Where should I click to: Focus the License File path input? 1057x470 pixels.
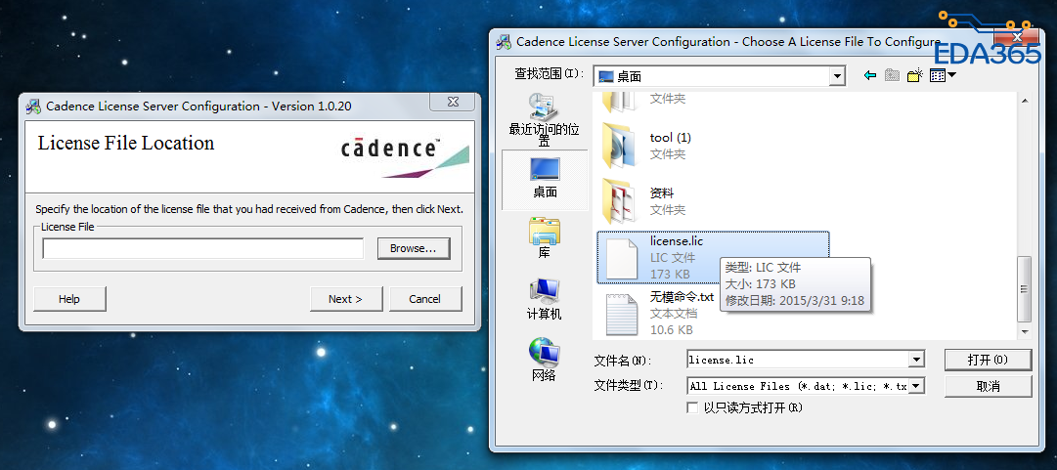tap(203, 248)
